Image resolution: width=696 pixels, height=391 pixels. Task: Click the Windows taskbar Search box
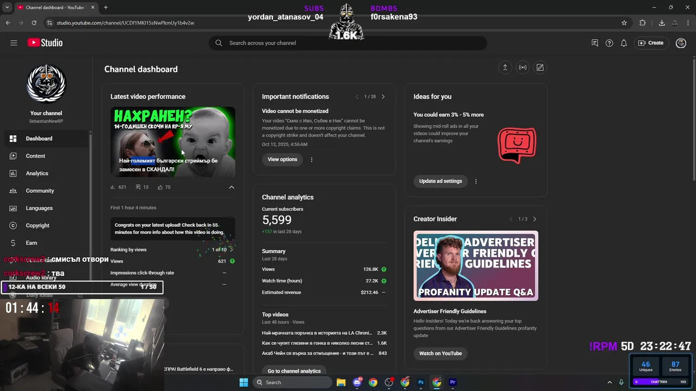coord(292,382)
